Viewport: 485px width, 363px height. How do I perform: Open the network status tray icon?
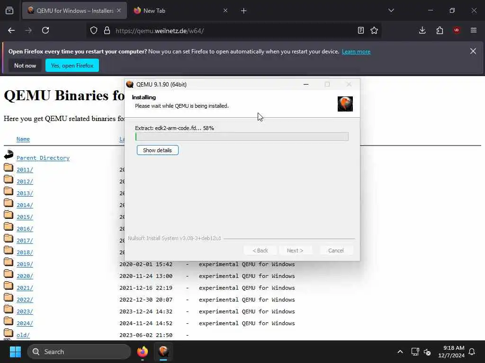click(x=415, y=352)
